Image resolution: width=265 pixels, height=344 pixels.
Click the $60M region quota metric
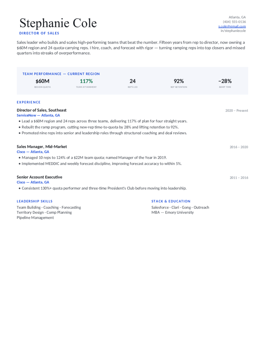pyautogui.click(x=42, y=81)
